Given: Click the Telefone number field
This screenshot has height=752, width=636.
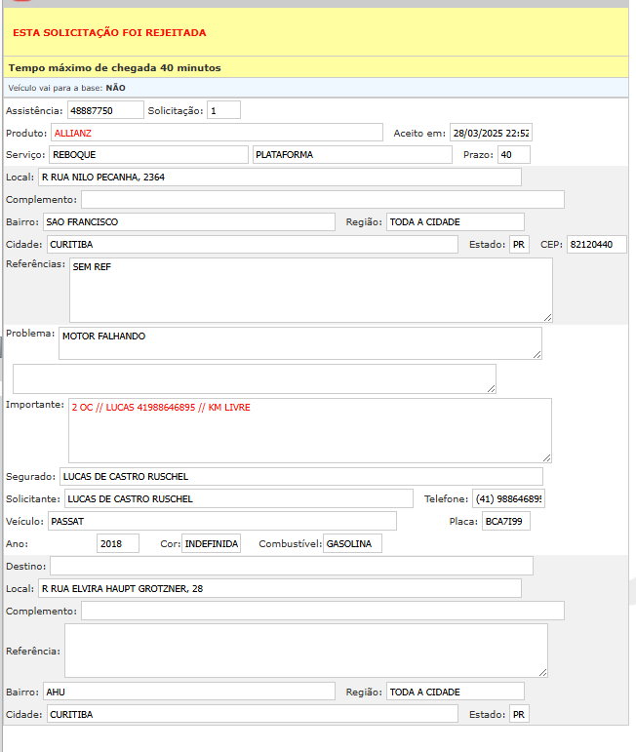Looking at the screenshot, I should 508,498.
